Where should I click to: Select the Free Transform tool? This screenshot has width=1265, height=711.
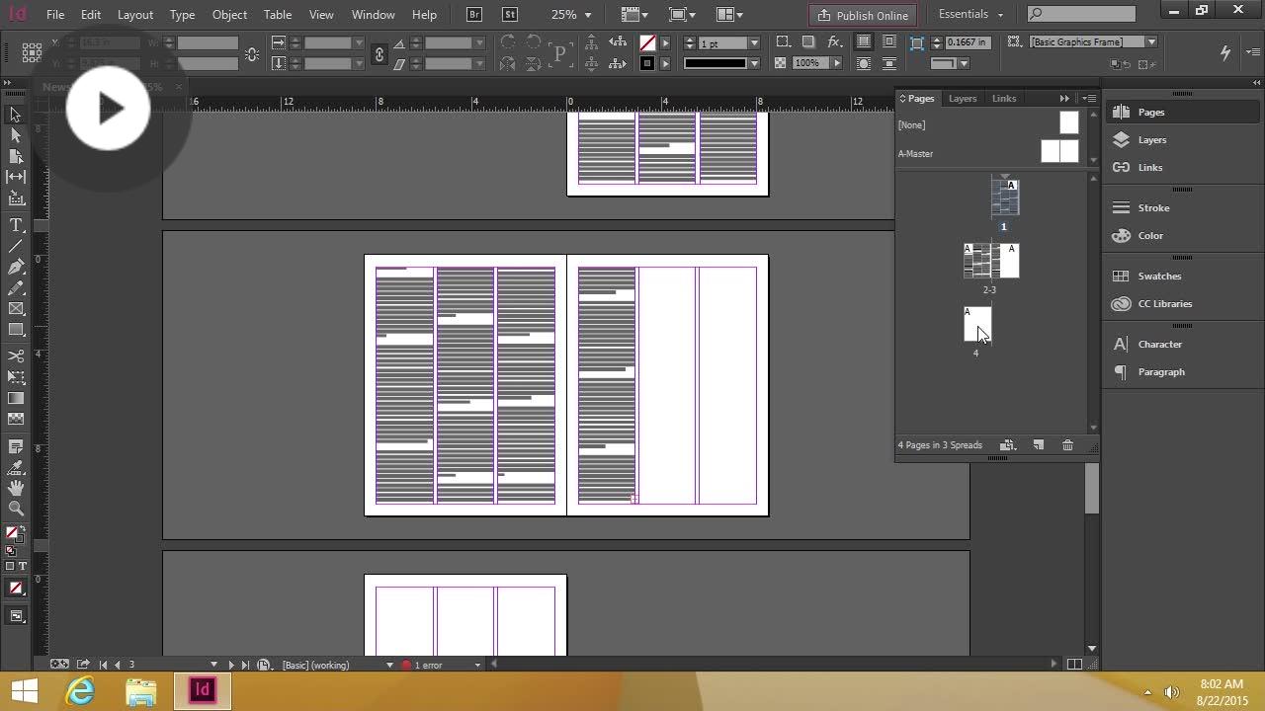[x=16, y=377]
